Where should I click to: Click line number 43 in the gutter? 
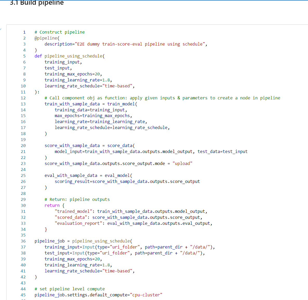[23, 283]
